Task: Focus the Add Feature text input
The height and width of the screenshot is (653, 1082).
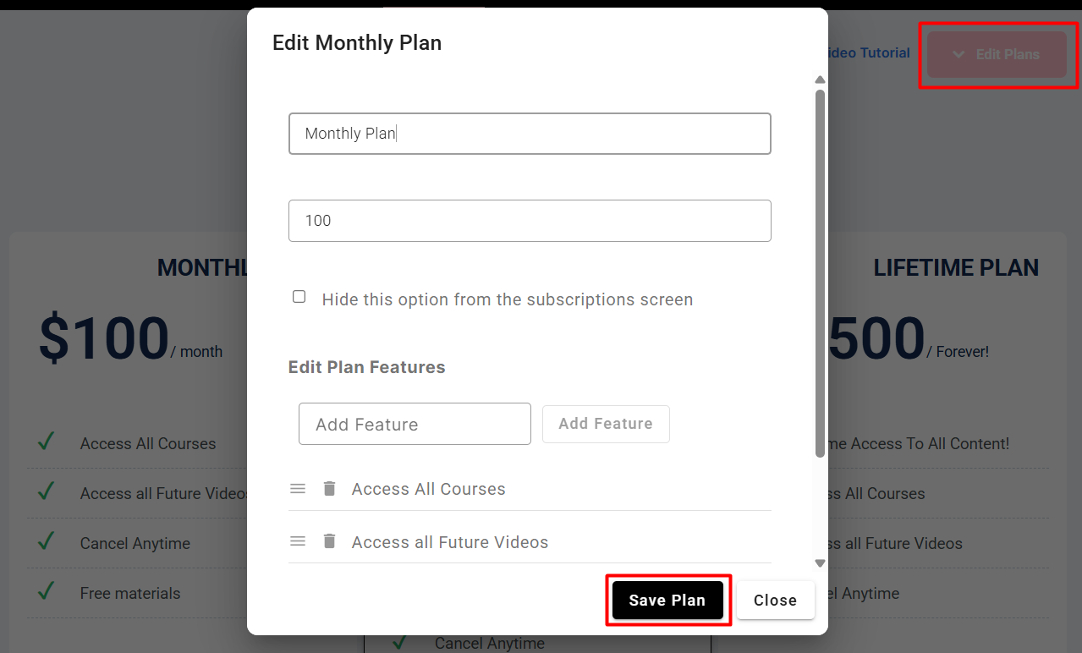Action: coord(415,424)
